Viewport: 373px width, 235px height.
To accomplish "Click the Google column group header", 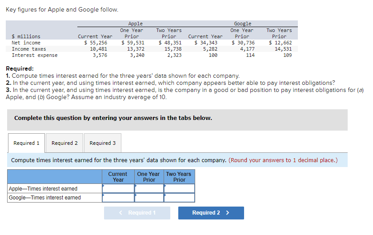I will point(243,24).
